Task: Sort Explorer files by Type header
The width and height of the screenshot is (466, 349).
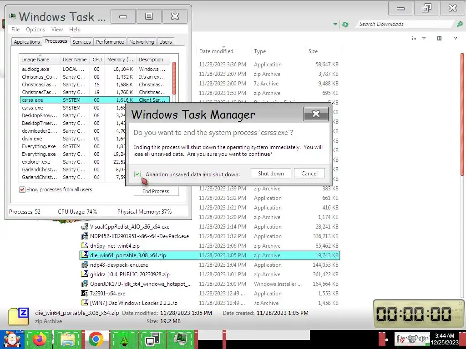Action: tap(278, 51)
